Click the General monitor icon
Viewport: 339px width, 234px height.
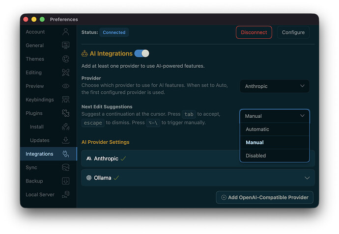pos(66,45)
